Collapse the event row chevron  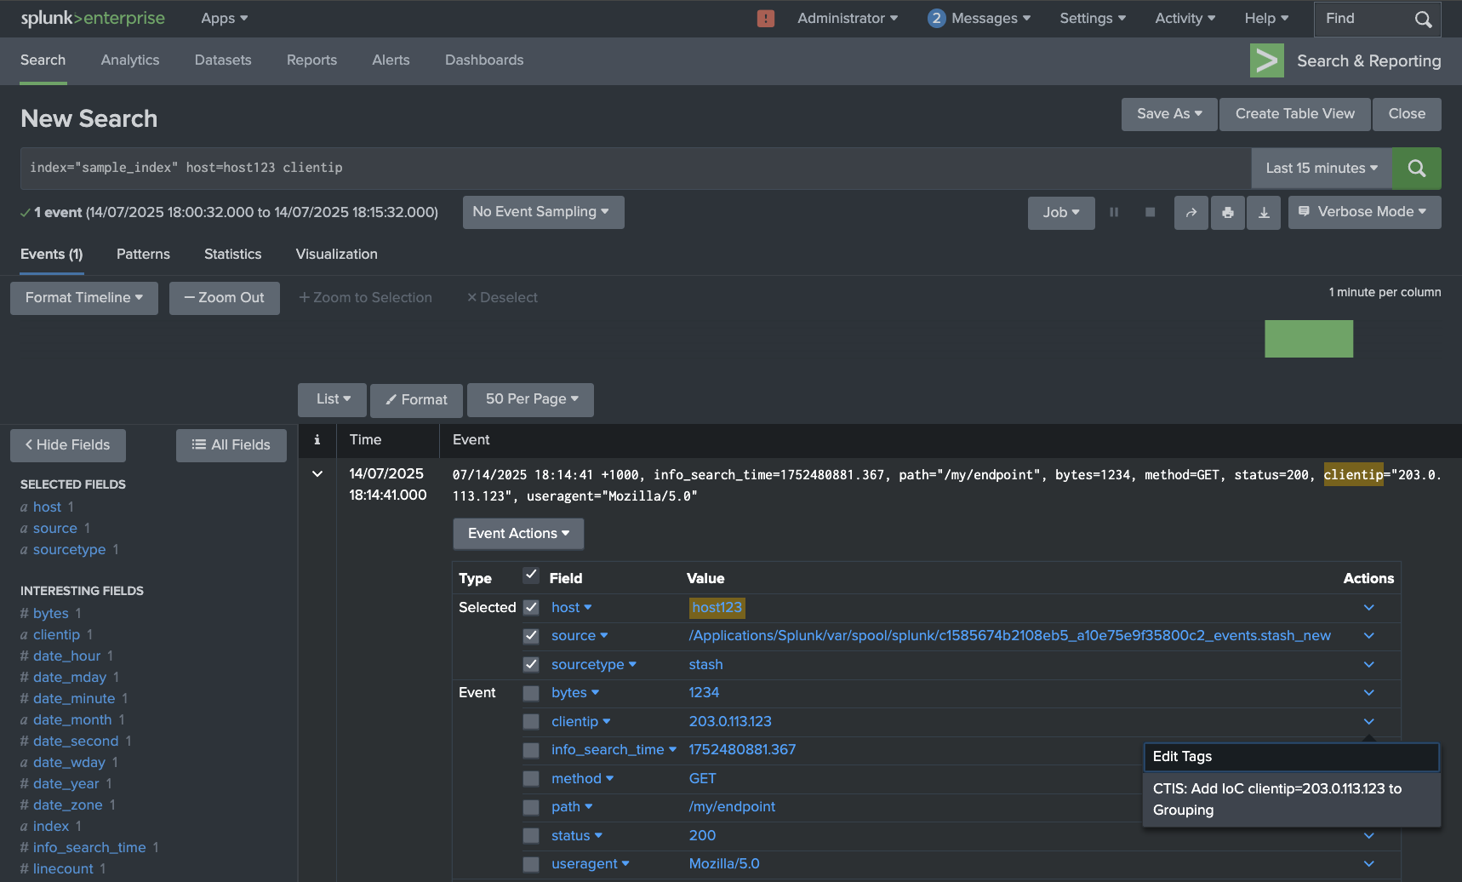click(x=317, y=474)
